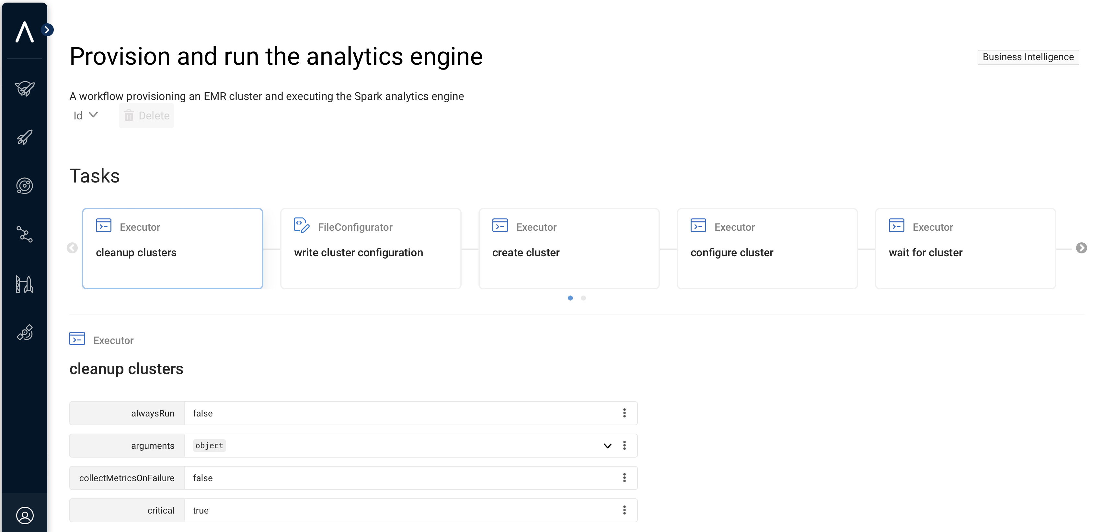1102x532 pixels.
Task: Click the Business Intelligence tag
Action: 1027,57
